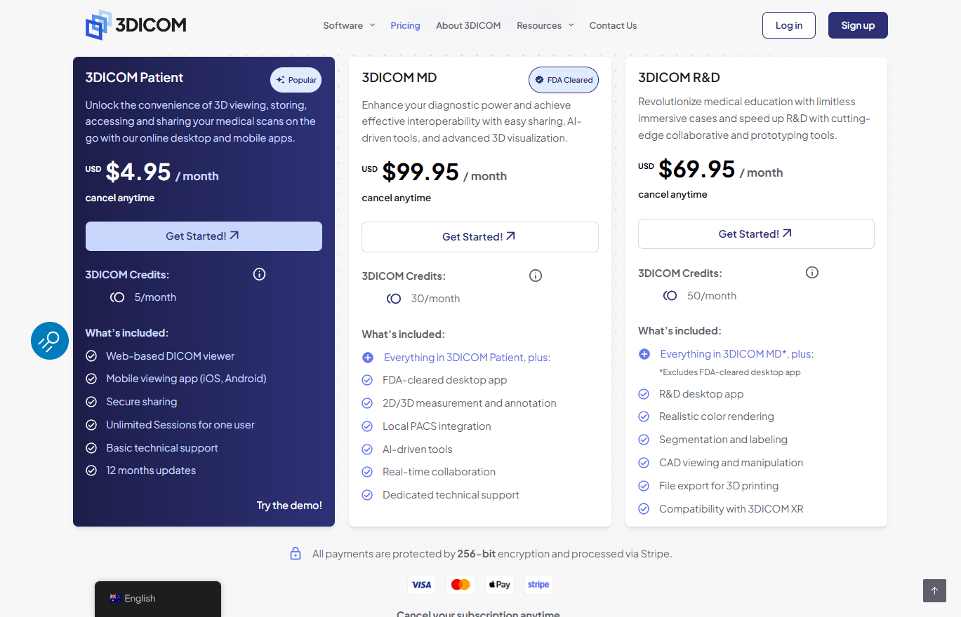The image size is (961, 617).
Task: Click the $99.95 price text
Action: click(x=420, y=172)
